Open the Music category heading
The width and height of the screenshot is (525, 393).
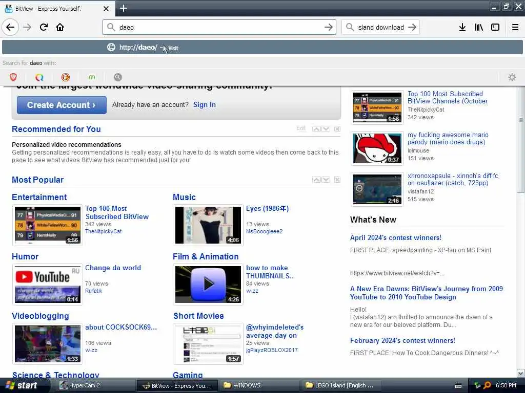(x=184, y=197)
